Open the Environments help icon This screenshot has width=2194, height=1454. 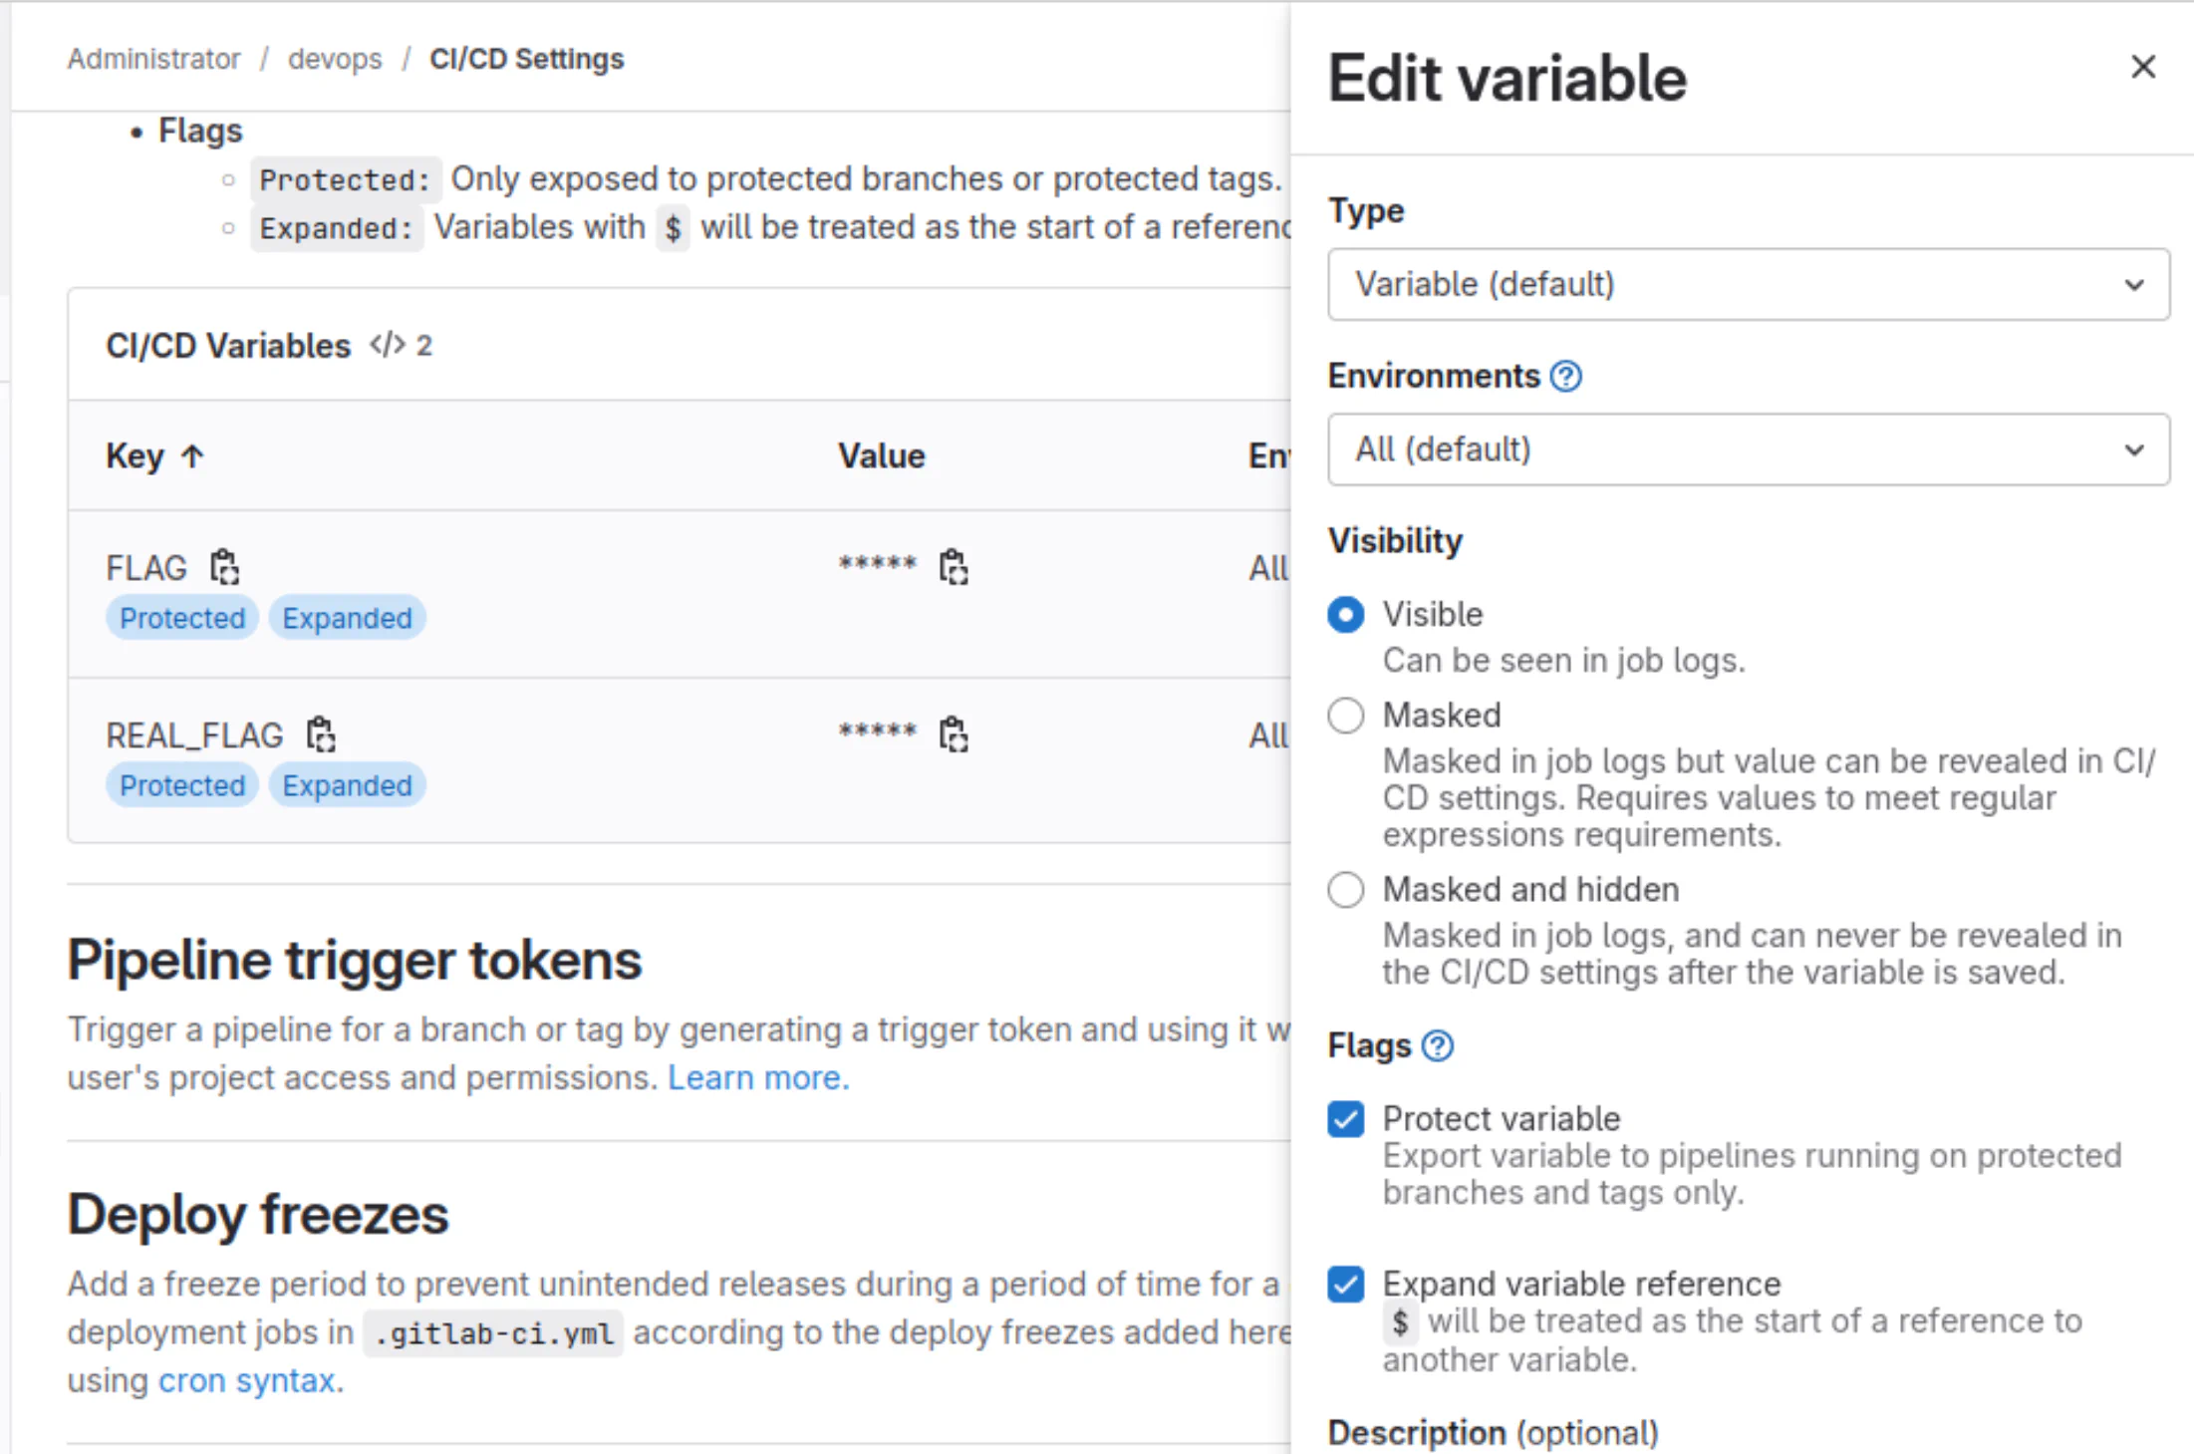[x=1565, y=377]
